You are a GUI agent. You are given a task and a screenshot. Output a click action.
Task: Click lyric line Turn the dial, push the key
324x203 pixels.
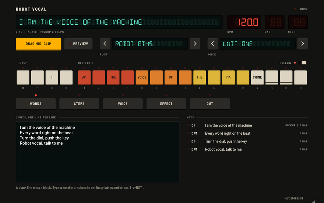pos(44,138)
